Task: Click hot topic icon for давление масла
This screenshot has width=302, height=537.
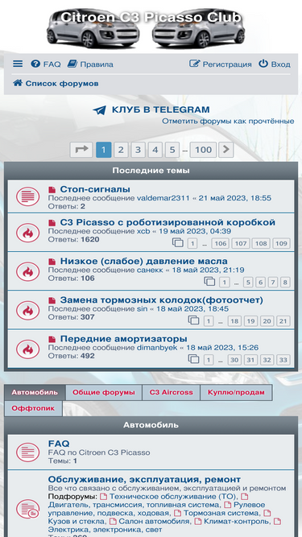Action: point(27,271)
